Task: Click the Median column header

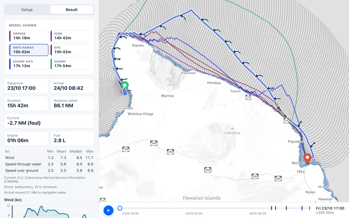Action: coord(76,151)
